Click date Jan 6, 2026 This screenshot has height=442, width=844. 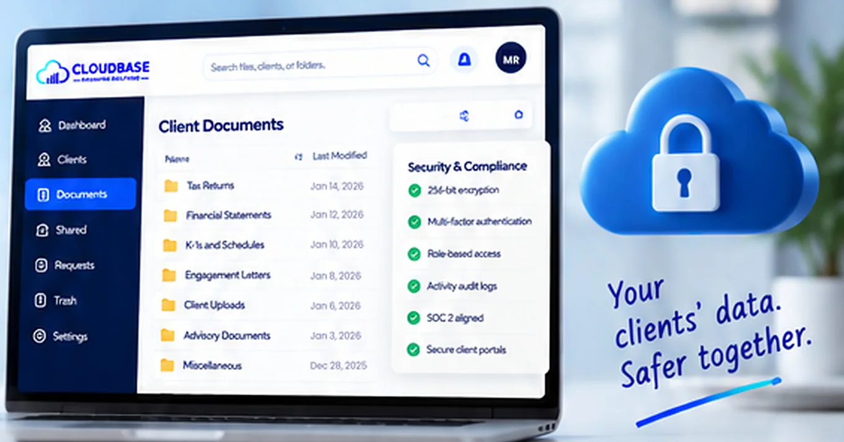[336, 305]
